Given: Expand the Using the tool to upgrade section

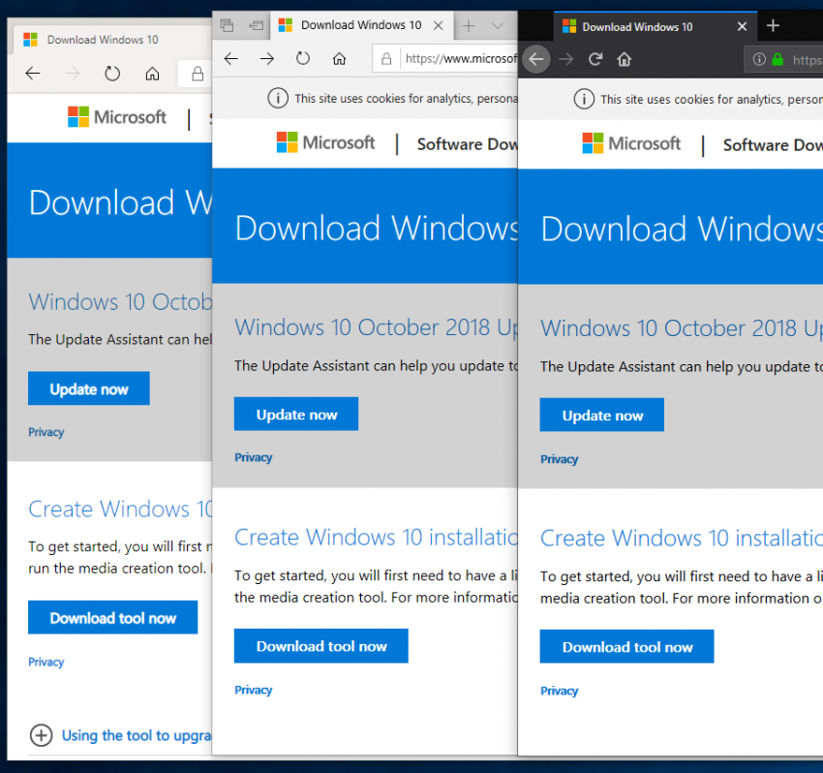Looking at the screenshot, I should tap(41, 735).
